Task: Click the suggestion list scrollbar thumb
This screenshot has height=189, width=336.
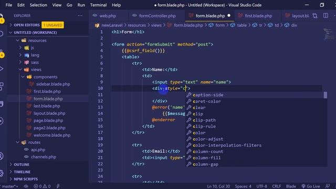Action: [325, 95]
